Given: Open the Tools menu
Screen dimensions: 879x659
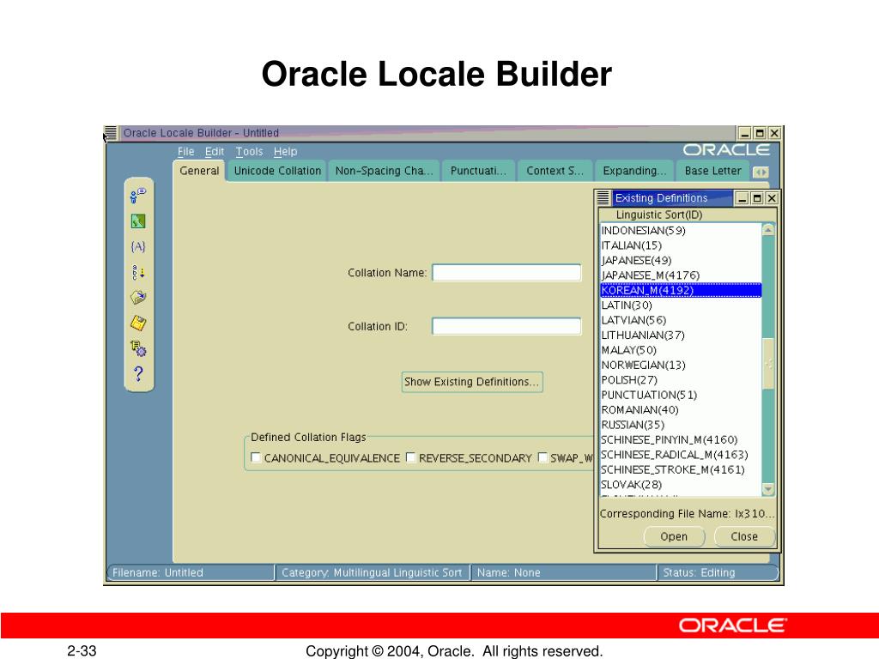Looking at the screenshot, I should (249, 151).
